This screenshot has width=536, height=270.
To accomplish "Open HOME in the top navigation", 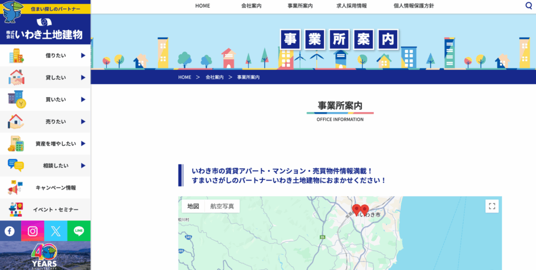I will click(x=203, y=6).
